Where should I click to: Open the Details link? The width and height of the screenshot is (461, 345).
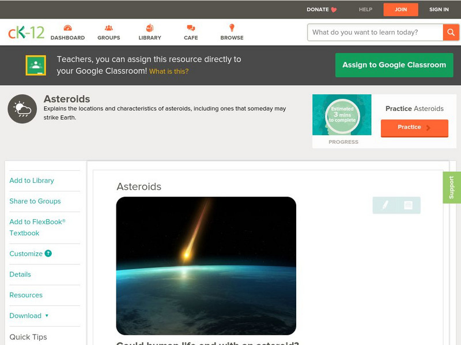(x=20, y=274)
